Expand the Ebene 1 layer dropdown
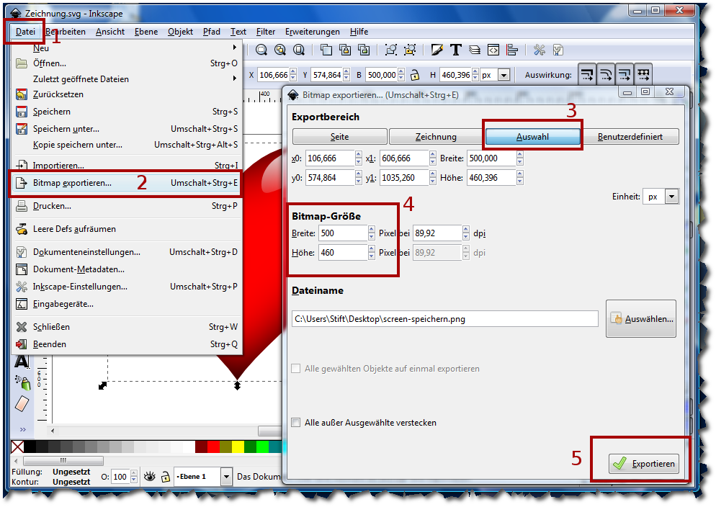716x507 pixels. (227, 476)
